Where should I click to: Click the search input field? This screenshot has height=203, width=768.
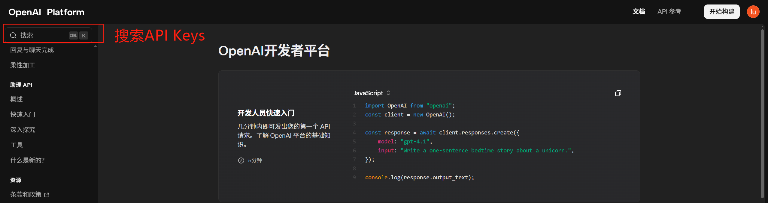tap(49, 35)
